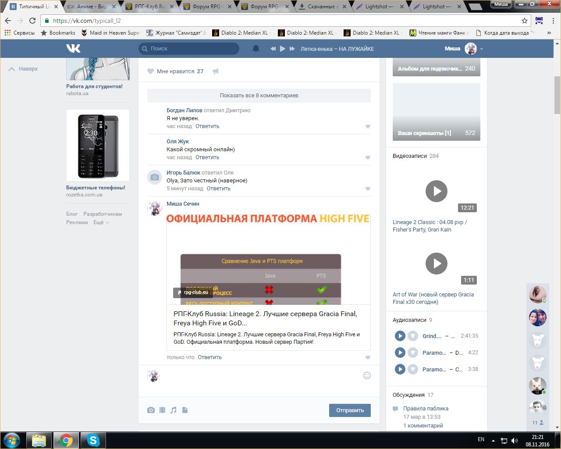
Task: Expand all comments with Показать все 8 комментариев
Action: 259,95
